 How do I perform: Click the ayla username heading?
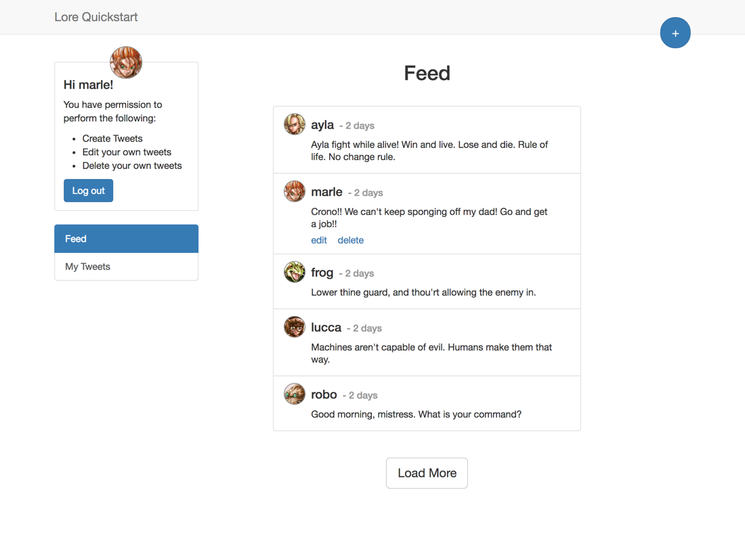[x=322, y=125]
